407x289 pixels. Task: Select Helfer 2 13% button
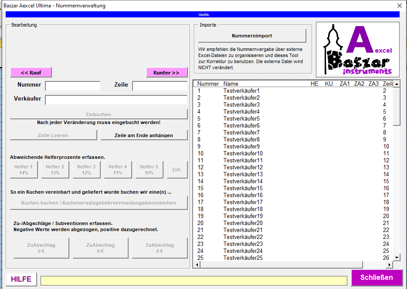pyautogui.click(x=55, y=170)
